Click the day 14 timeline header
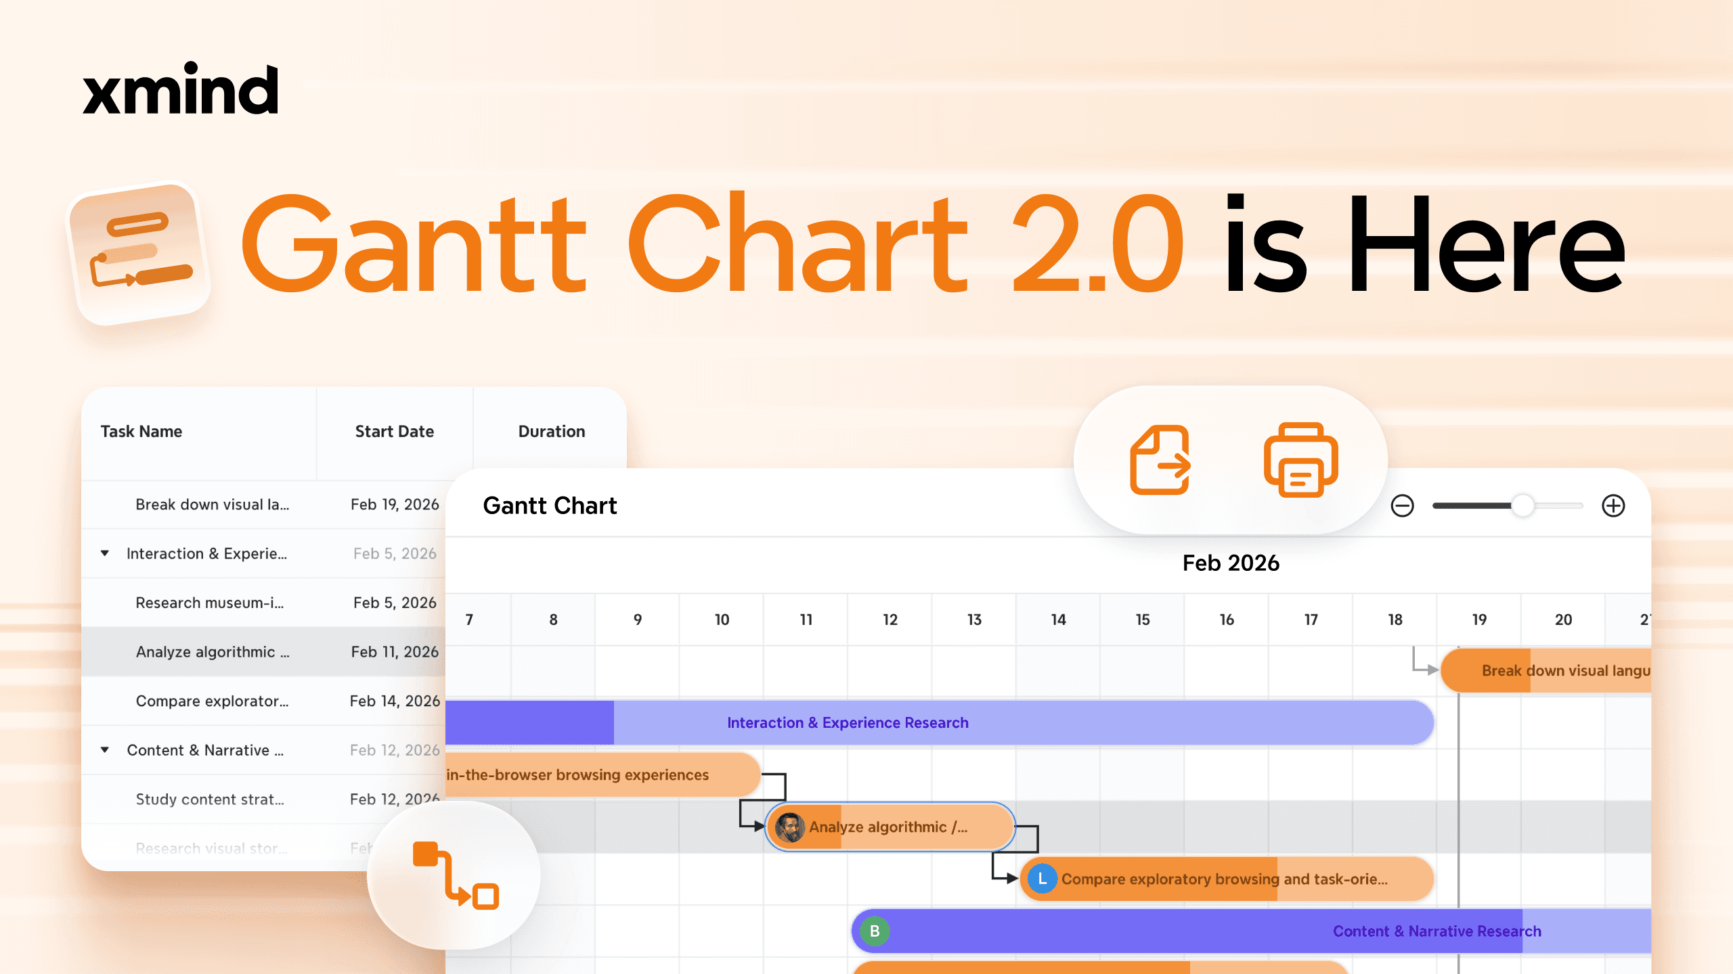 [x=1058, y=620]
